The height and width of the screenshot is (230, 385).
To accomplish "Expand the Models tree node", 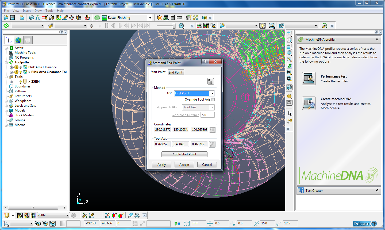I will [6, 111].
